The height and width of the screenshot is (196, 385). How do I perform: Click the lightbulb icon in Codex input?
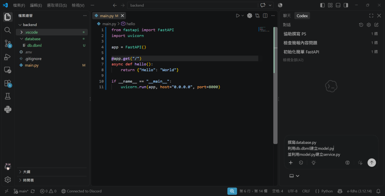coord(314,163)
